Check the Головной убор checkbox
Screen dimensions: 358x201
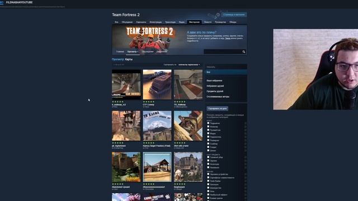208,157
